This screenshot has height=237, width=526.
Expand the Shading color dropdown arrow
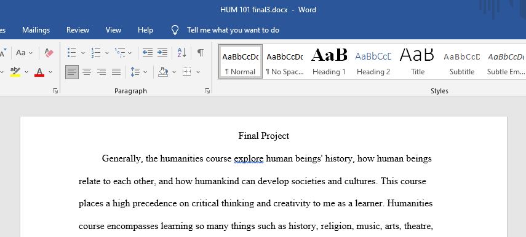pos(174,72)
